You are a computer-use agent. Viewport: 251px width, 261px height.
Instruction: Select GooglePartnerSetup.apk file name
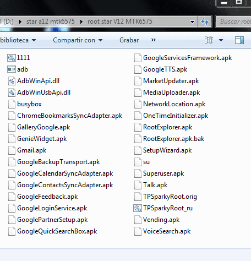(52, 220)
